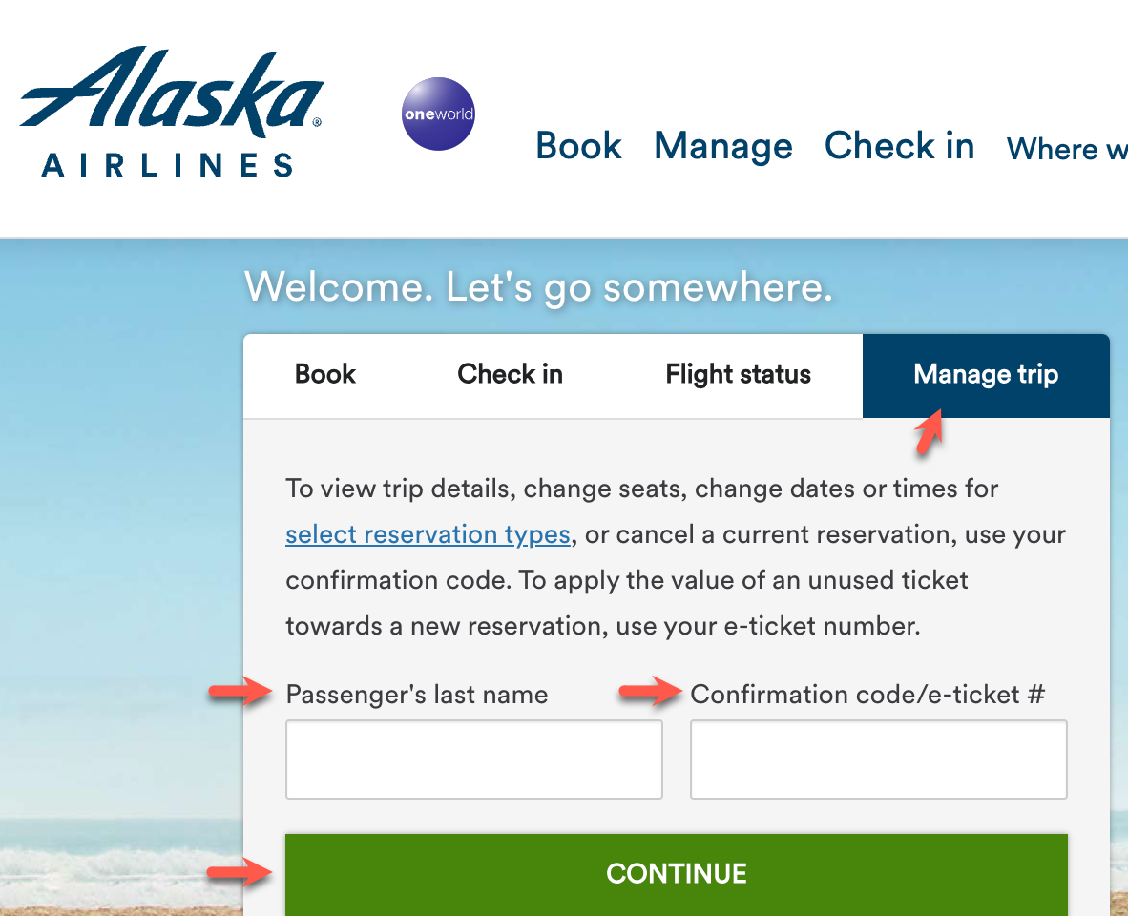Click the Confirmation code/e-ticket # field
The image size is (1128, 916).
coord(878,759)
